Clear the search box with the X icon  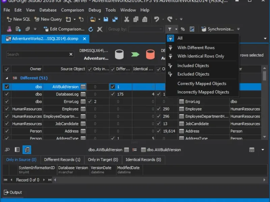[71, 54]
